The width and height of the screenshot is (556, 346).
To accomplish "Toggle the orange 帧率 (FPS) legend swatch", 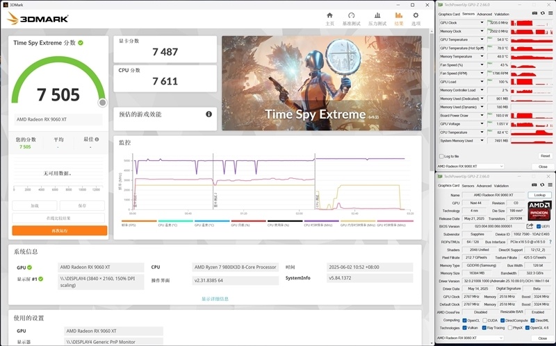I will tap(139, 221).
